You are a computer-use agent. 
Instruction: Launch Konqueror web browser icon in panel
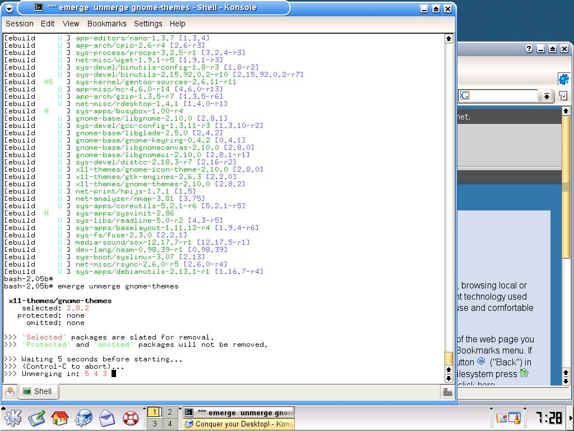click(84, 418)
